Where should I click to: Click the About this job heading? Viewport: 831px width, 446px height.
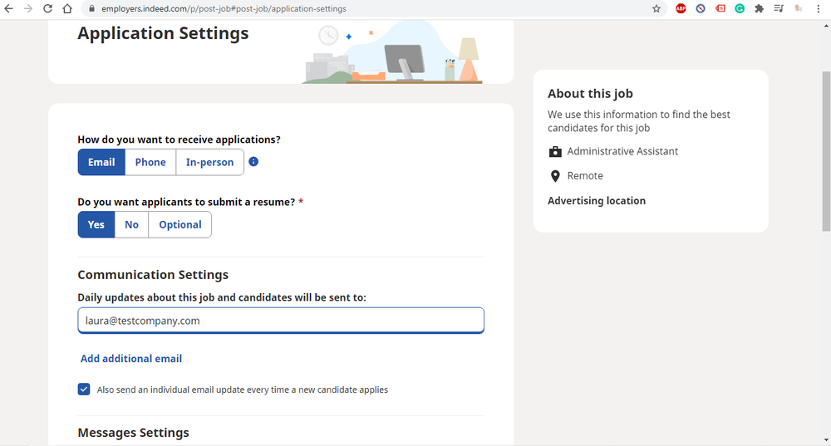(590, 94)
